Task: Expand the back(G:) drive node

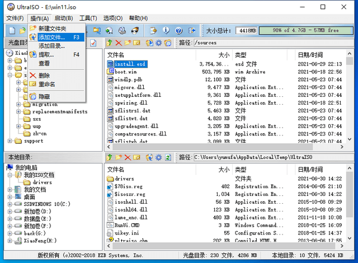Action: [x=10, y=233]
